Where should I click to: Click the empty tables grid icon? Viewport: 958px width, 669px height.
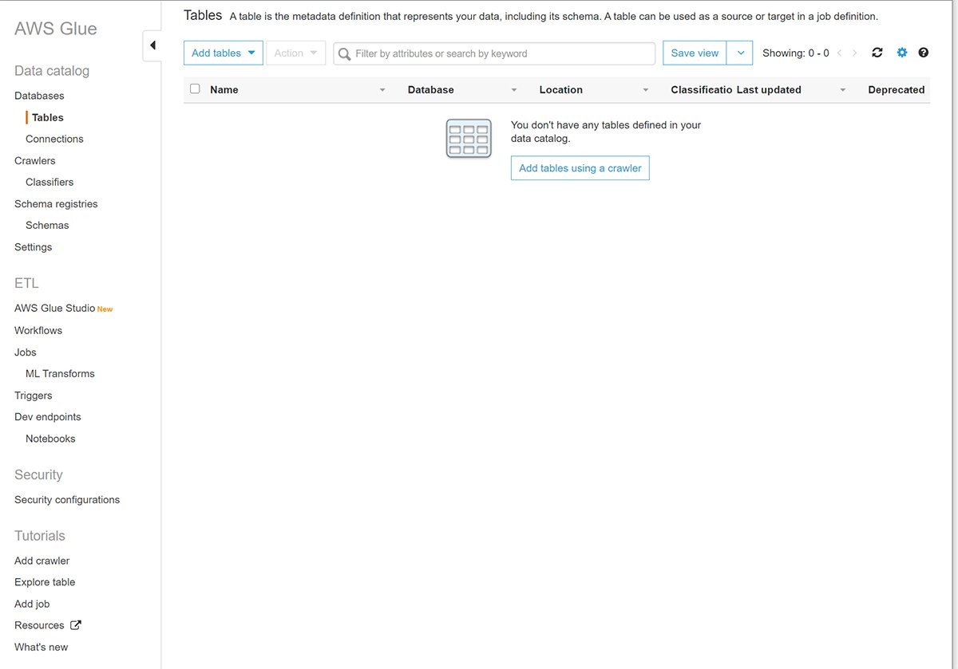[x=469, y=139]
